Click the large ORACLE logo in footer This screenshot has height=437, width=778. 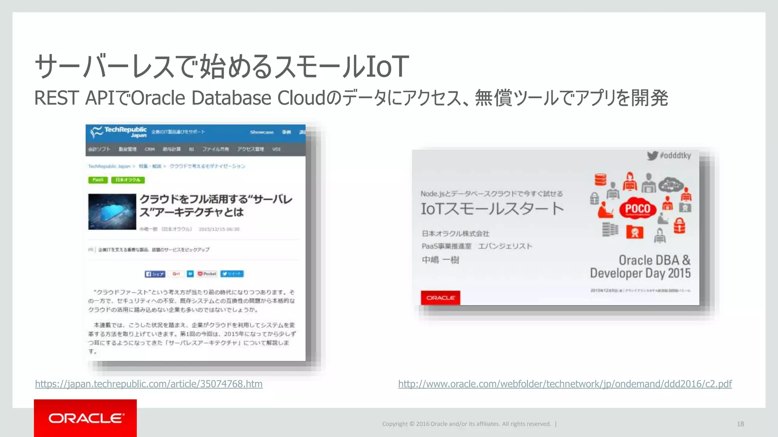pyautogui.click(x=85, y=418)
